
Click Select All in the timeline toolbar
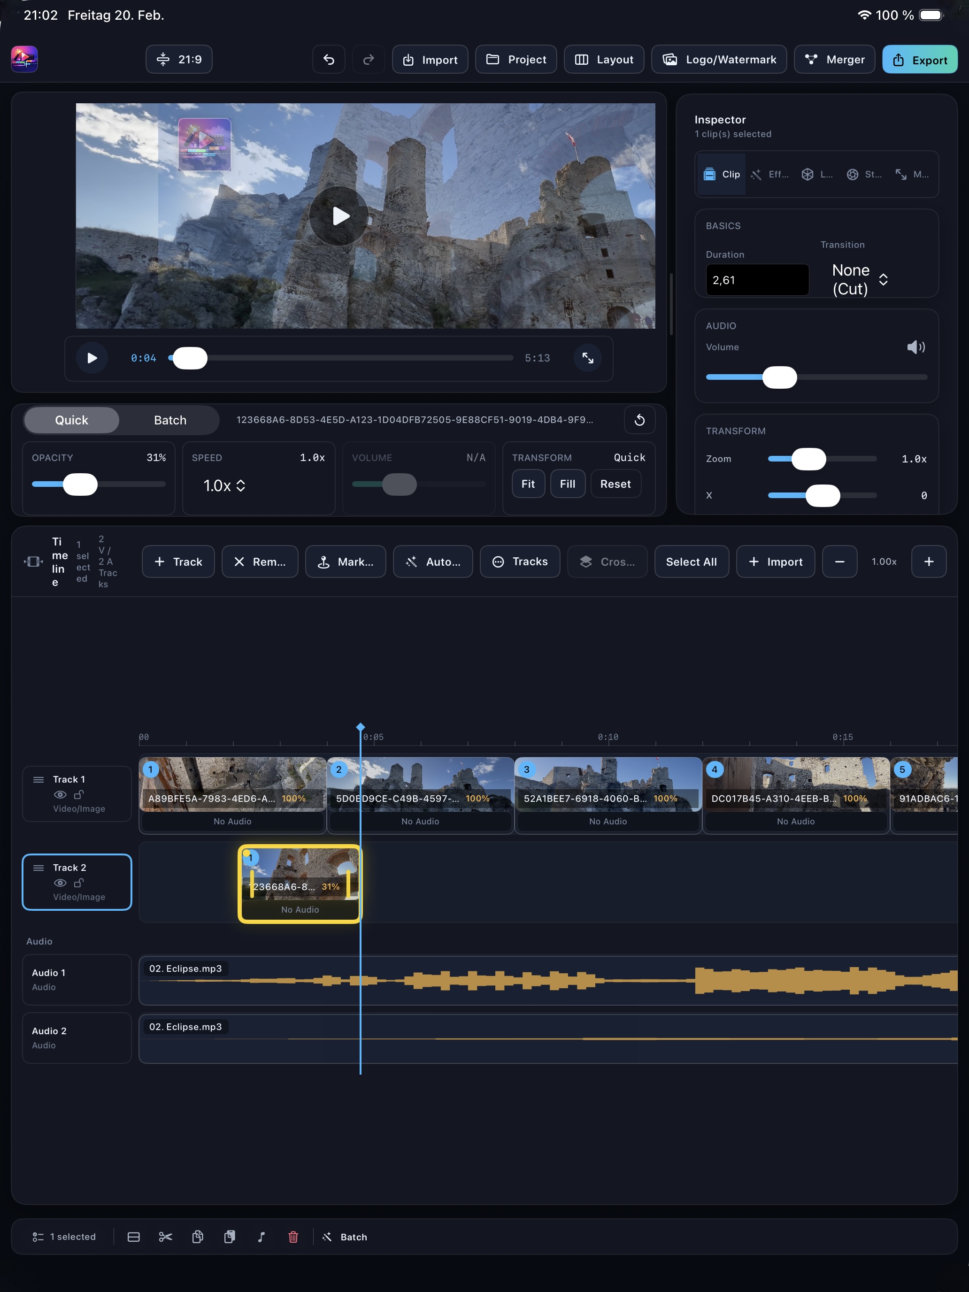click(692, 561)
